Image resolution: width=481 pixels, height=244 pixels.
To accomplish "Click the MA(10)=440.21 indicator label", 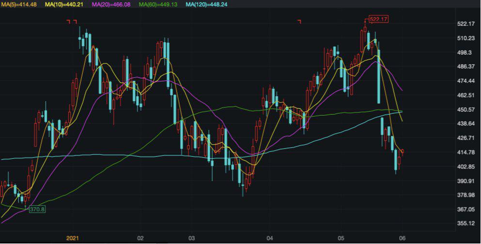I will point(64,4).
